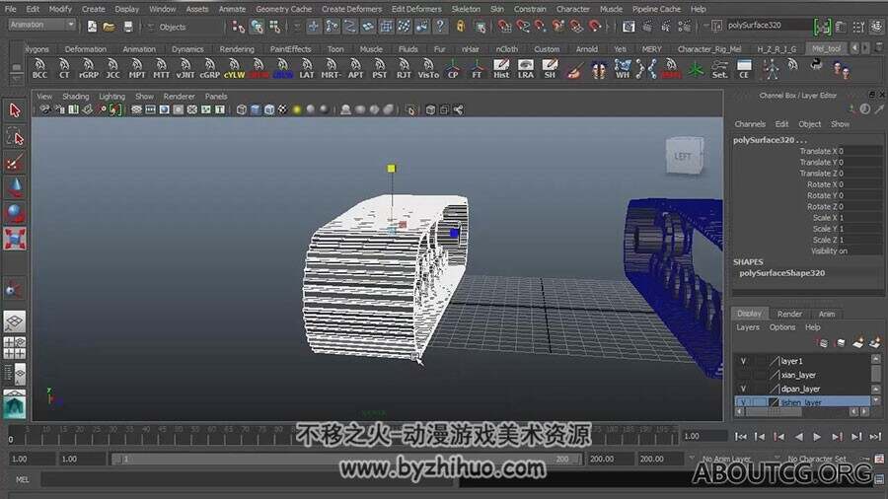Click the FT freeze transform shelf icon

pos(477,68)
